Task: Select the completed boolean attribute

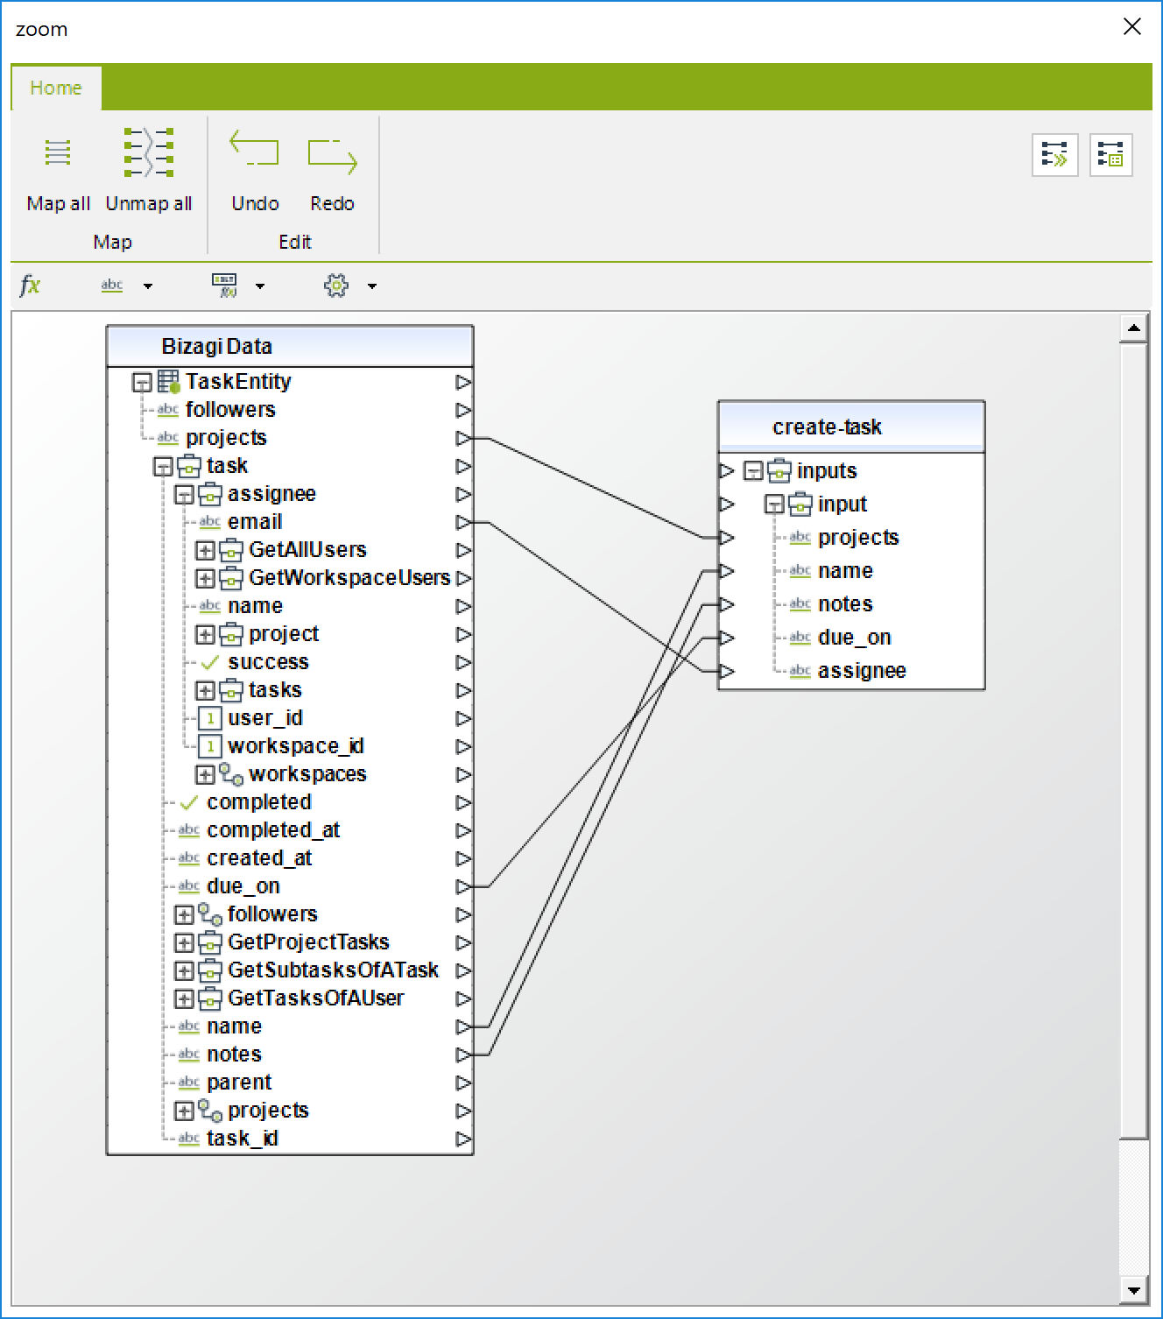Action: [259, 802]
